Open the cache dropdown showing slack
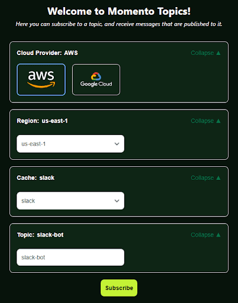 (x=70, y=201)
